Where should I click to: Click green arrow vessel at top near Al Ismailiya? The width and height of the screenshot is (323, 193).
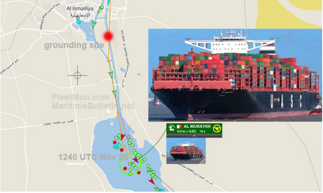101,9
